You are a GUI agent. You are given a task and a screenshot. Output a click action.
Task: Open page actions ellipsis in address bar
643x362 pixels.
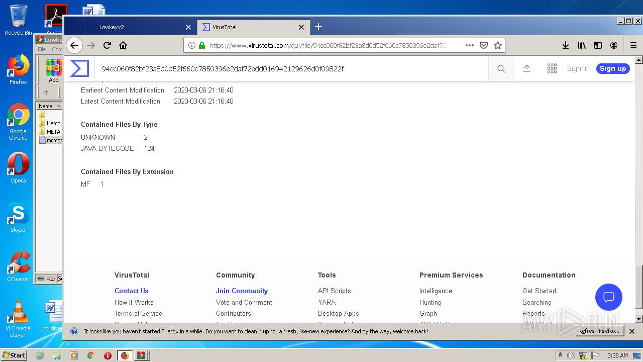pos(470,45)
